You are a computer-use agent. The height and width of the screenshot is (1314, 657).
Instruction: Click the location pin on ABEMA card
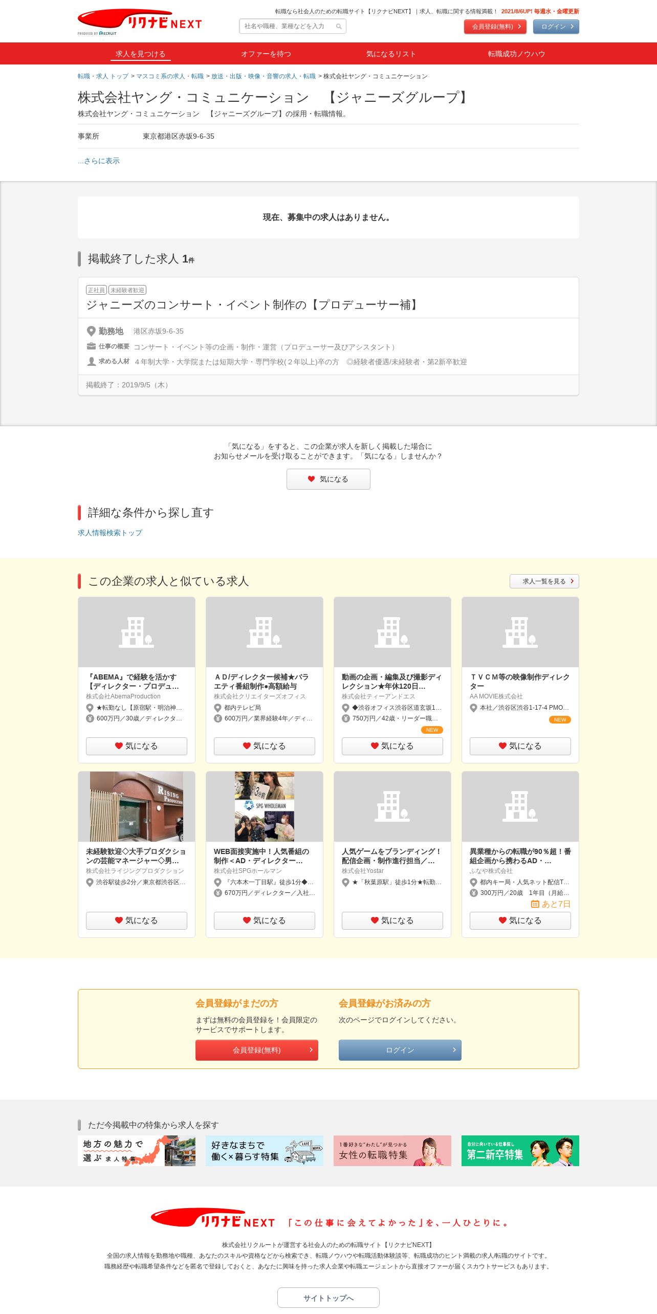pyautogui.click(x=90, y=708)
